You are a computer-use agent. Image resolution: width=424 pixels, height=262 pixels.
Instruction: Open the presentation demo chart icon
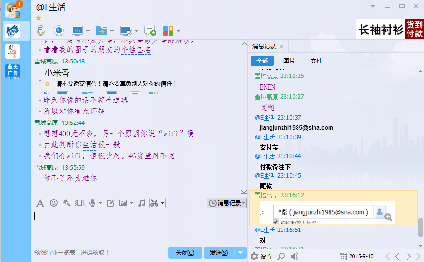(77, 31)
